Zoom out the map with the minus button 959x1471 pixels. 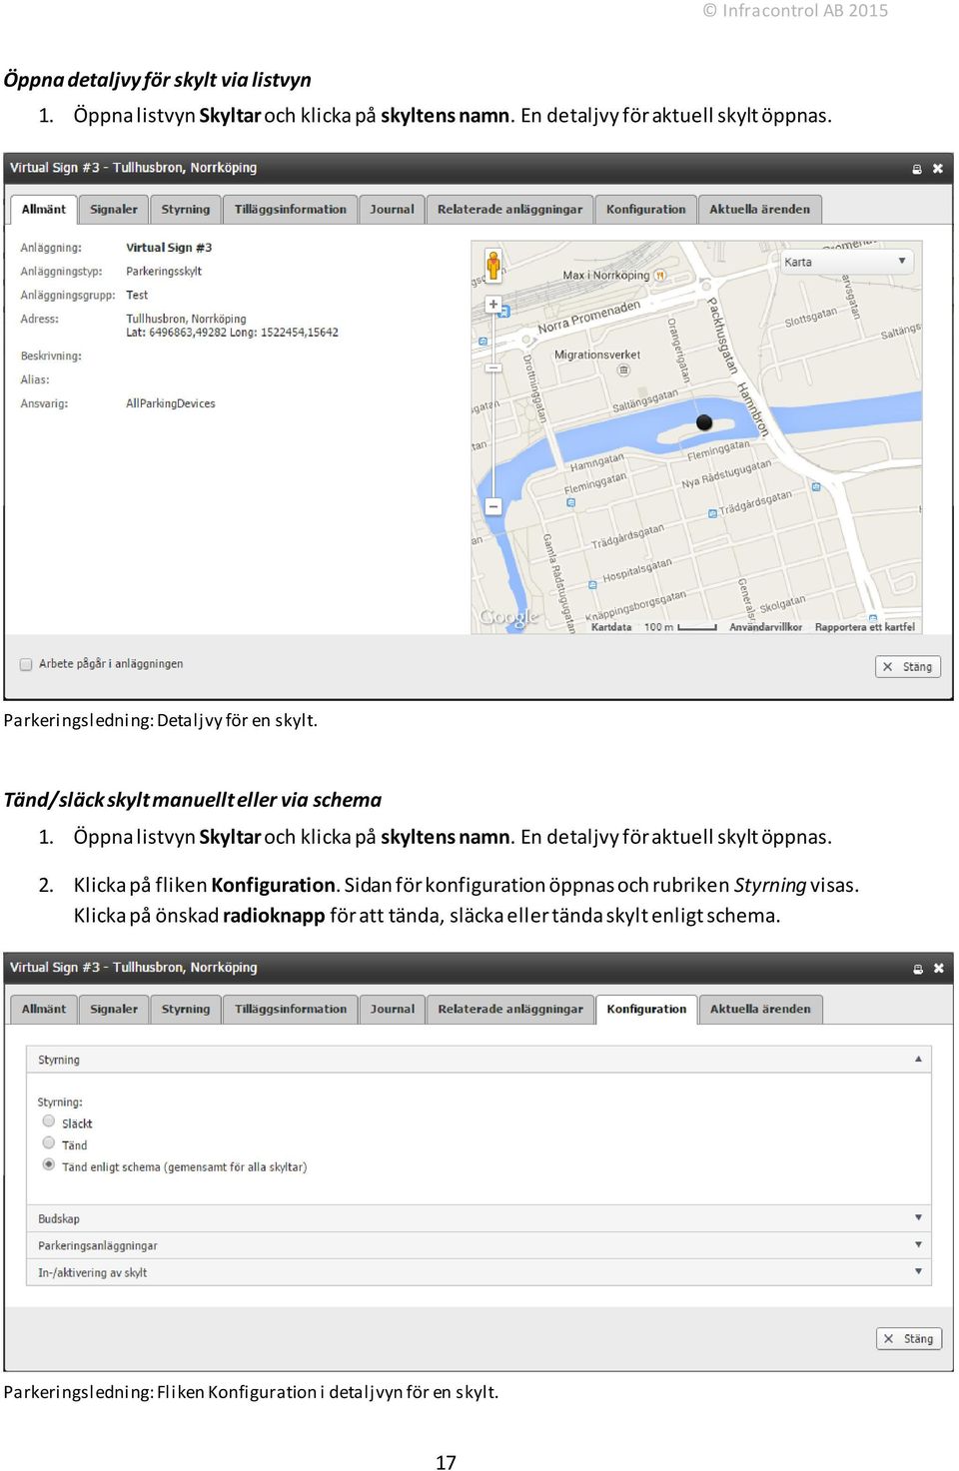coord(493,507)
